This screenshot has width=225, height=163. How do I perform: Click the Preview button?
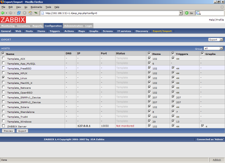pyautogui.click(x=8, y=131)
